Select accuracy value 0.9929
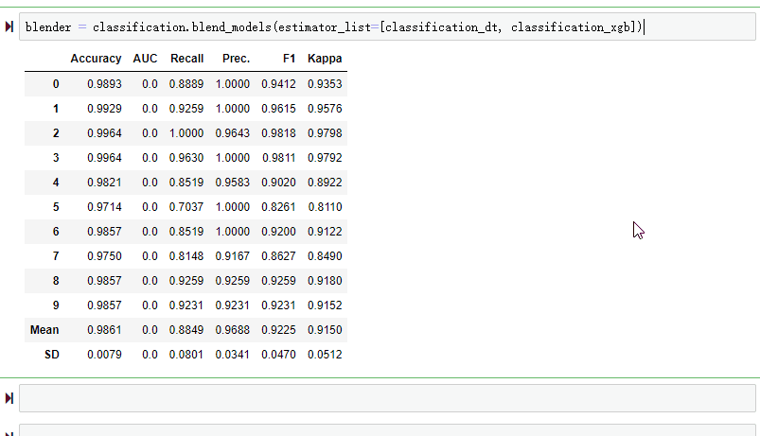The height and width of the screenshot is (436, 760). pyautogui.click(x=104, y=109)
